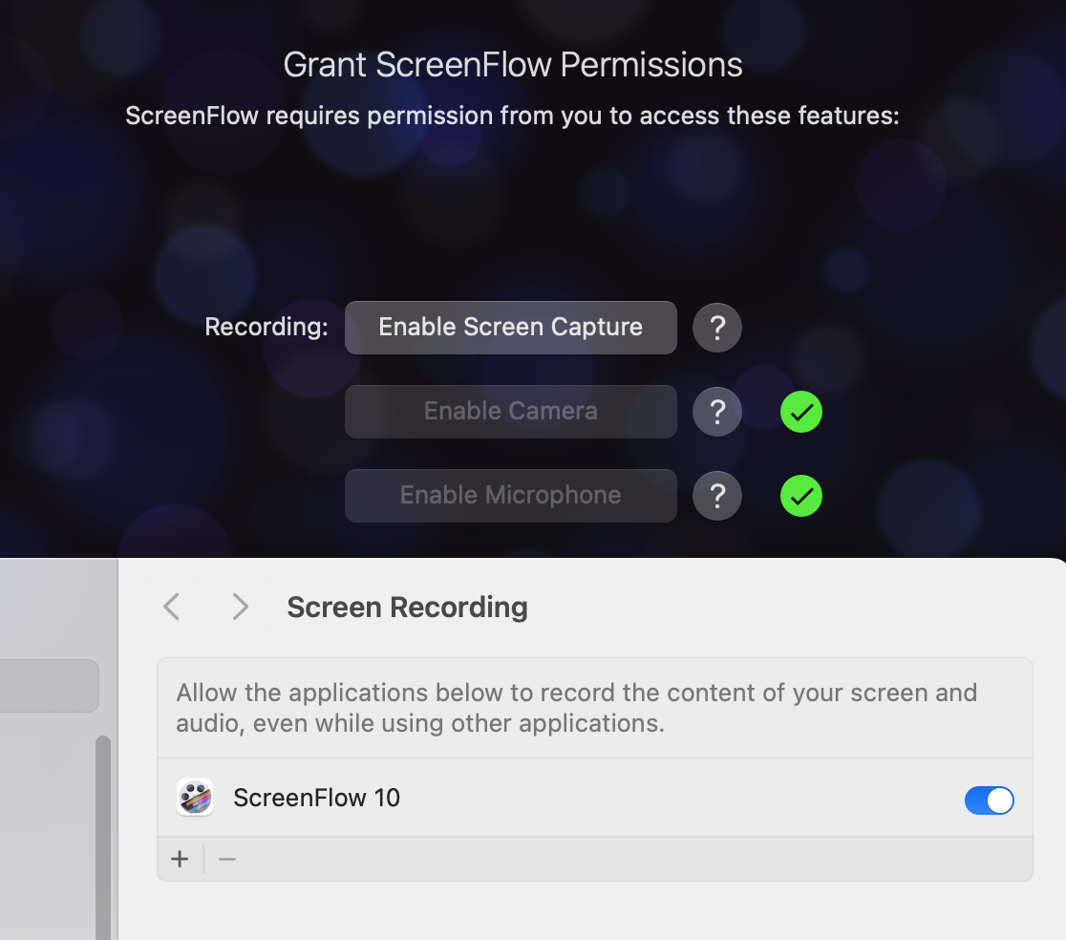Click the Enable Screen Capture button
The image size is (1066, 940).
tap(511, 328)
